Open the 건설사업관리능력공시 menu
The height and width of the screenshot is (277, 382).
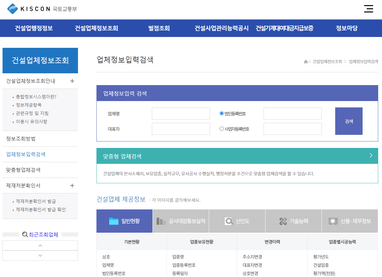222,28
